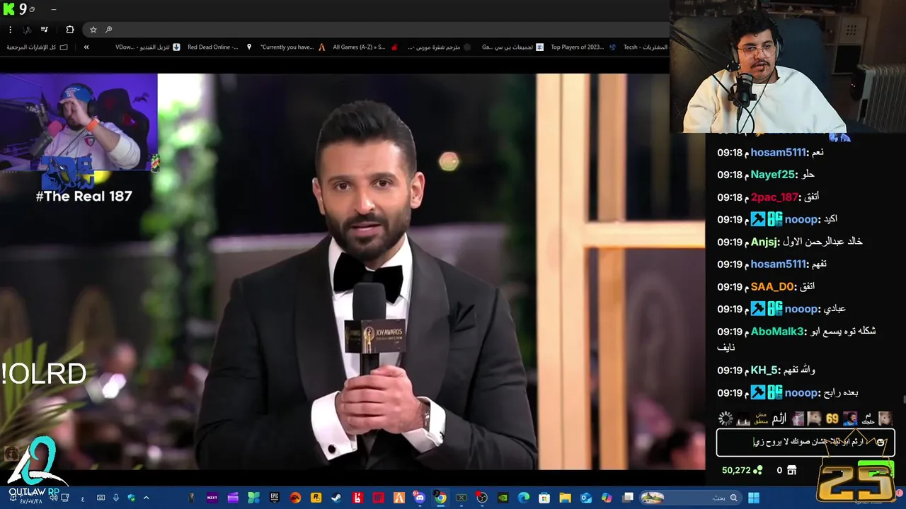
Task: Open the emote picker in chat input
Action: pos(880,443)
